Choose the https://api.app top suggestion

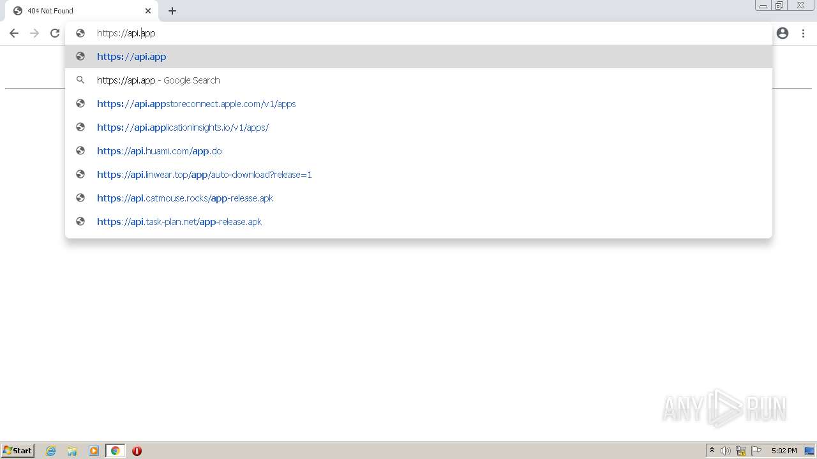[x=419, y=56]
